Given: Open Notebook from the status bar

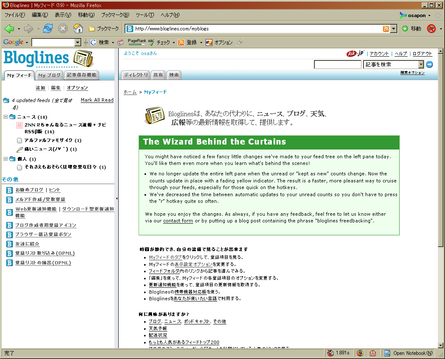Looking at the screenshot, I should (409, 353).
